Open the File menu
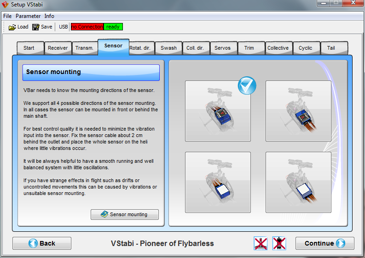The image size is (365, 258). pyautogui.click(x=7, y=16)
